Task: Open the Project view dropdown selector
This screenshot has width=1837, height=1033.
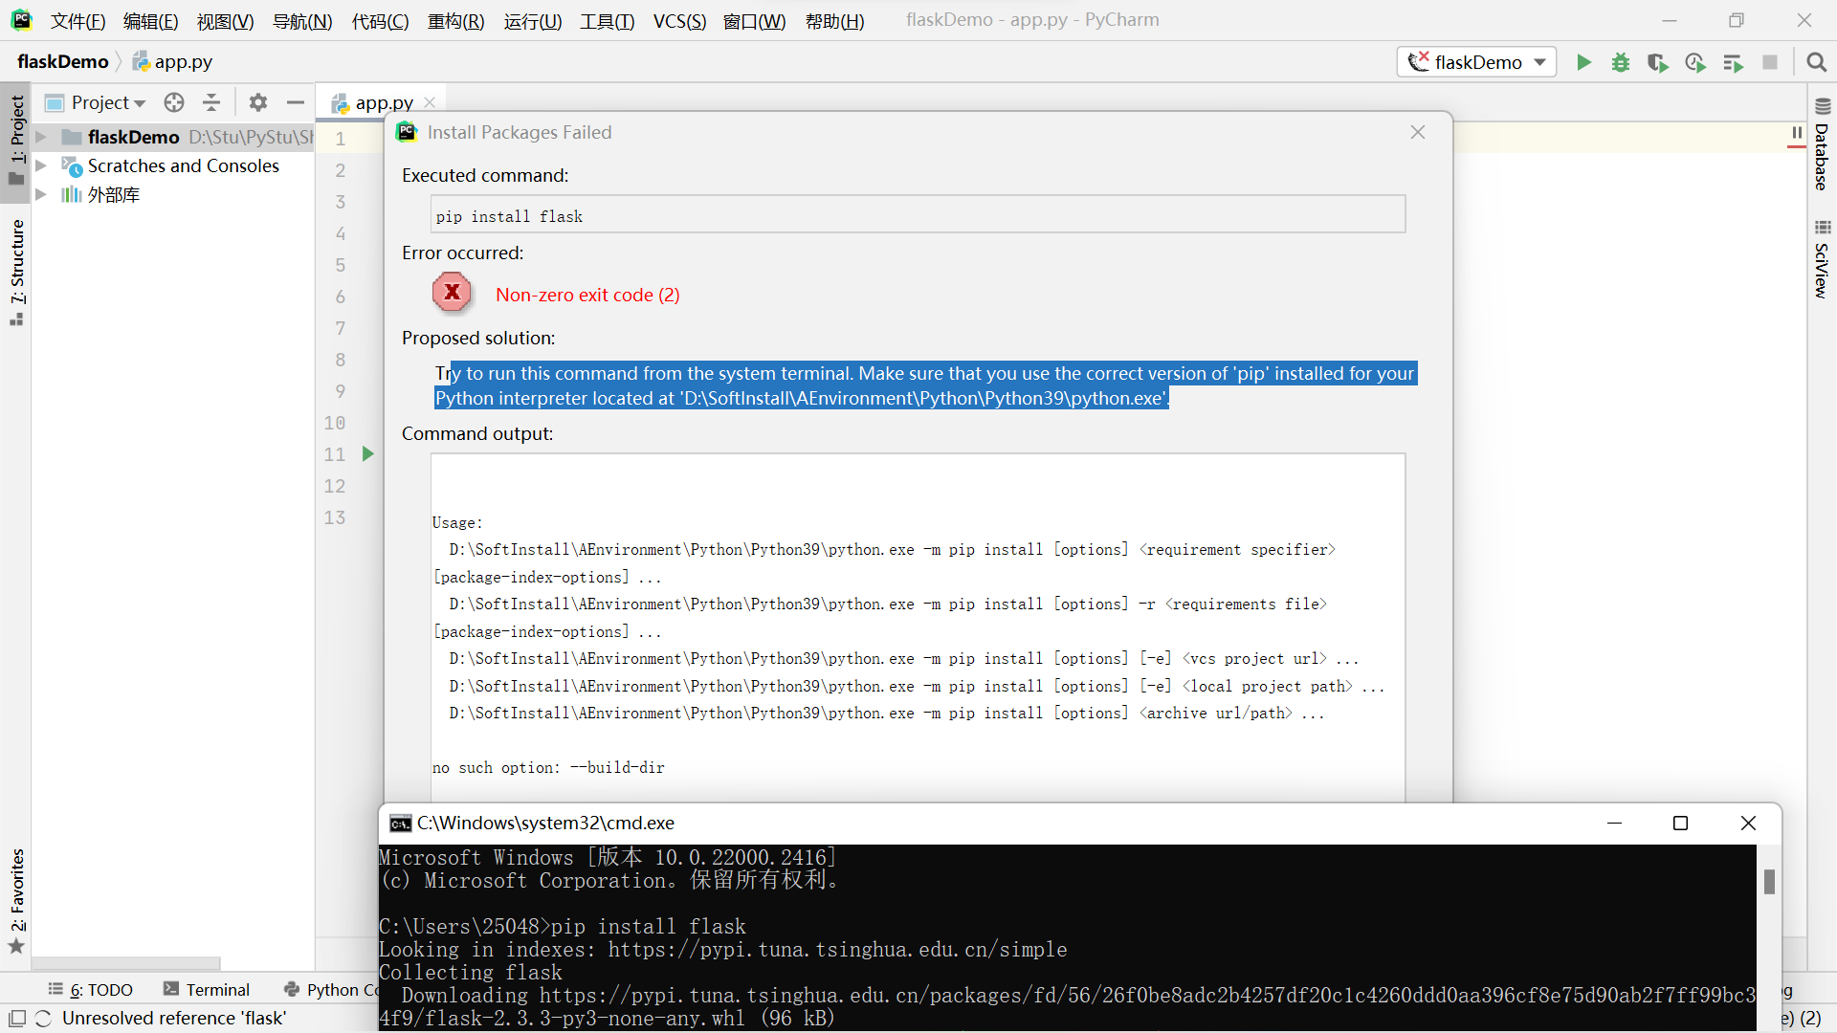Action: tap(107, 102)
